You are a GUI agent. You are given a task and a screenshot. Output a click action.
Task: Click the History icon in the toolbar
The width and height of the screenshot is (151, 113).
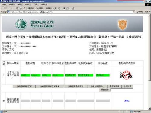(55, 8)
